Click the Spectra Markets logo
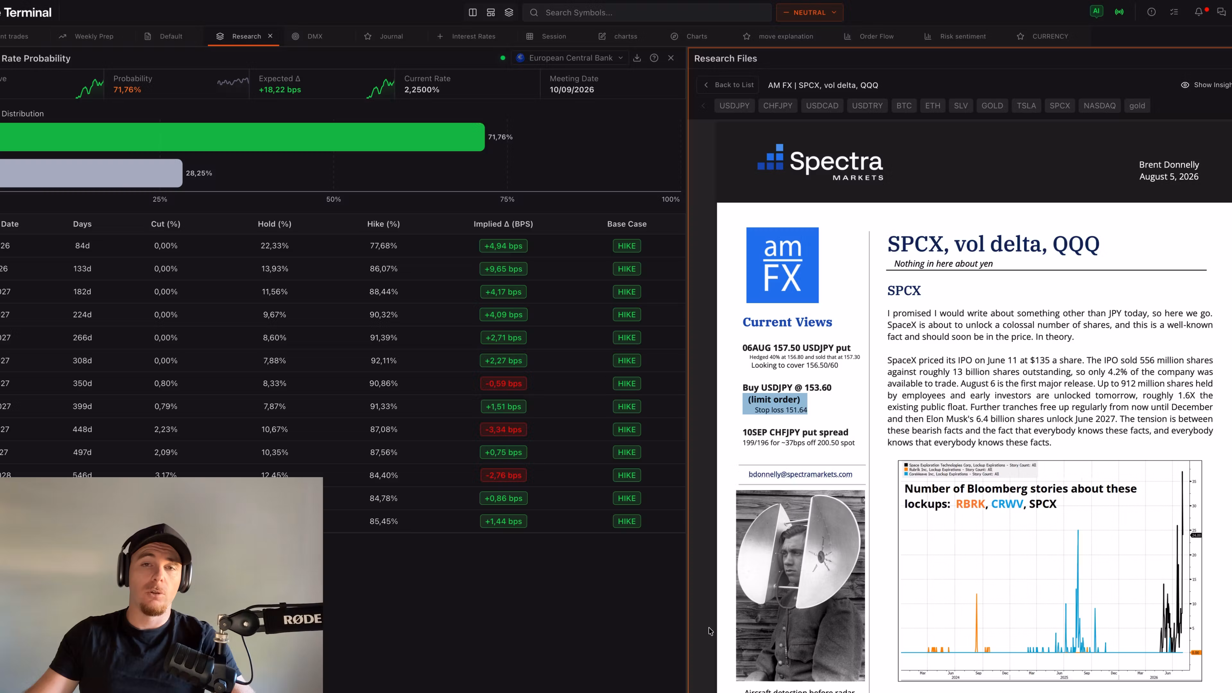 point(820,163)
